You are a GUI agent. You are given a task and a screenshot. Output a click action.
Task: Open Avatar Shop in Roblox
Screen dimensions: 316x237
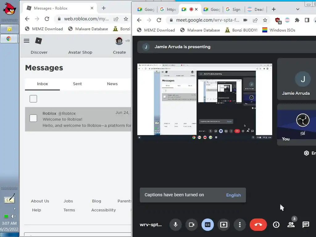[x=80, y=52]
